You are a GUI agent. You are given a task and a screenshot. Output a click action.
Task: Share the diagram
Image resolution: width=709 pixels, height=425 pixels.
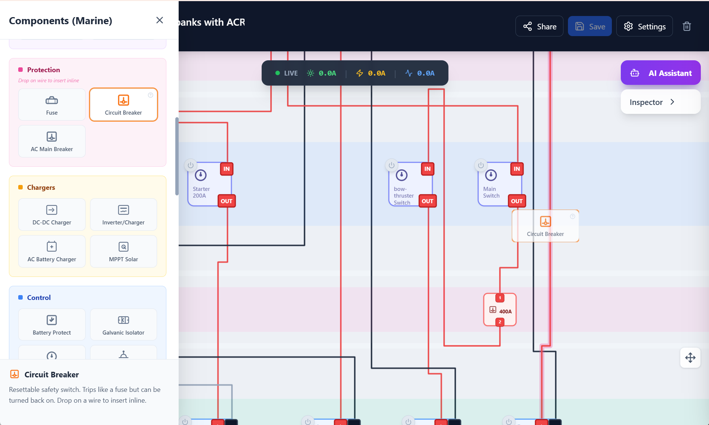point(539,26)
